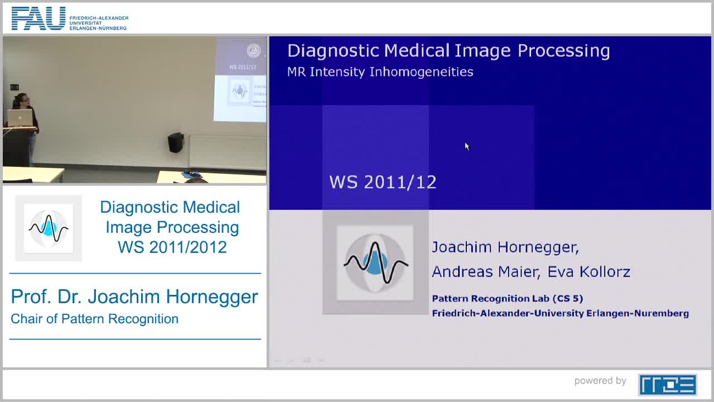Click the Pattern Recognition Lab wave logo on slide

[x=375, y=262]
